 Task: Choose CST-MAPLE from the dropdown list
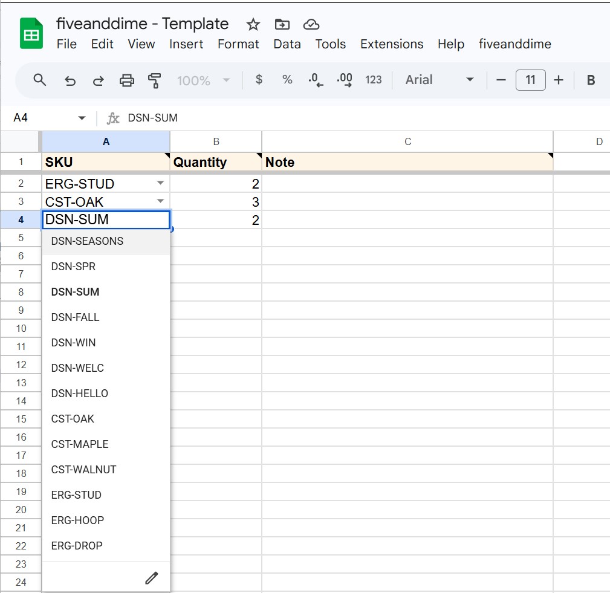pos(106,444)
